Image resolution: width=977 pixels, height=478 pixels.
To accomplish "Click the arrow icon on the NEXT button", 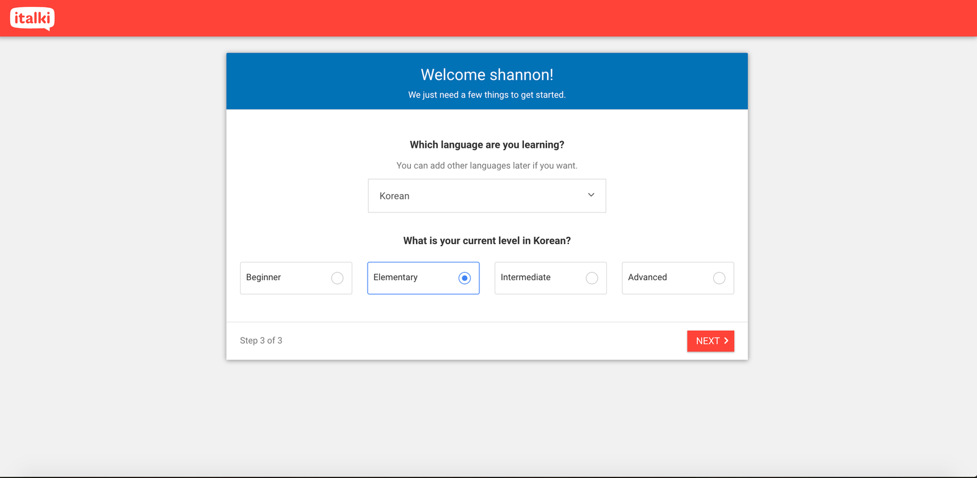I will point(726,341).
